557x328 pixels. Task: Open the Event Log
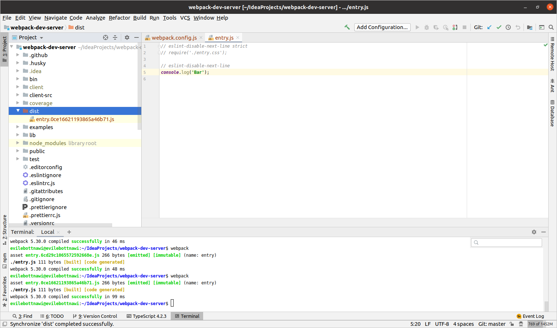click(530, 316)
